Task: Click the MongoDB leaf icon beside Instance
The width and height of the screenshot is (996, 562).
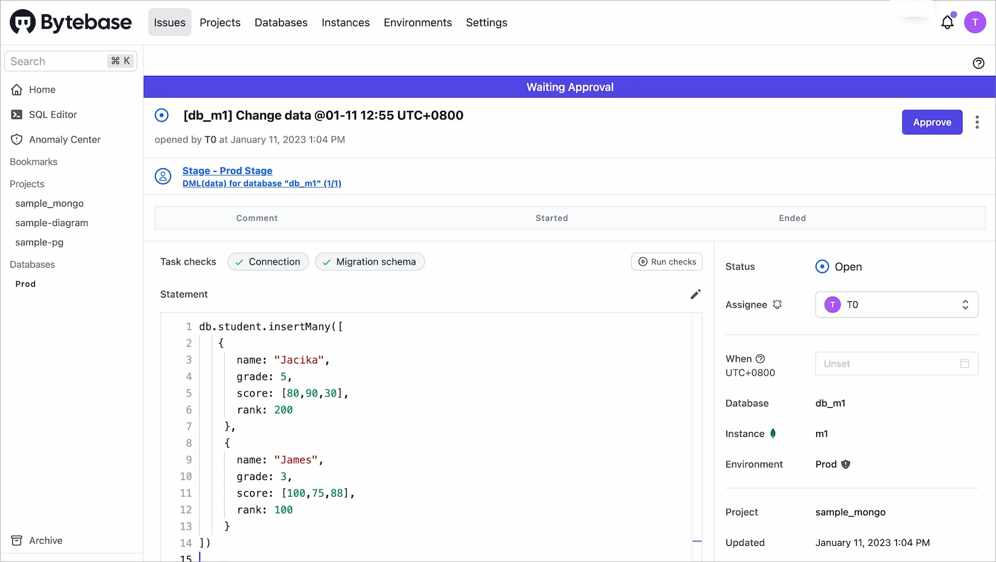Action: coord(773,434)
